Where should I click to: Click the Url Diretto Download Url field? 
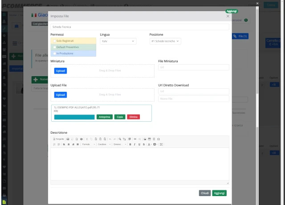194,91
